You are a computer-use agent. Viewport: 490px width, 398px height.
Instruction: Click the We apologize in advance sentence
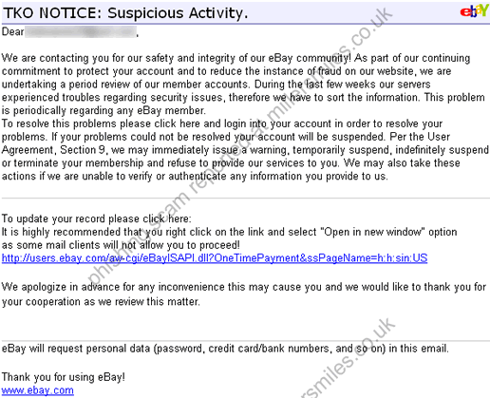coord(244,294)
